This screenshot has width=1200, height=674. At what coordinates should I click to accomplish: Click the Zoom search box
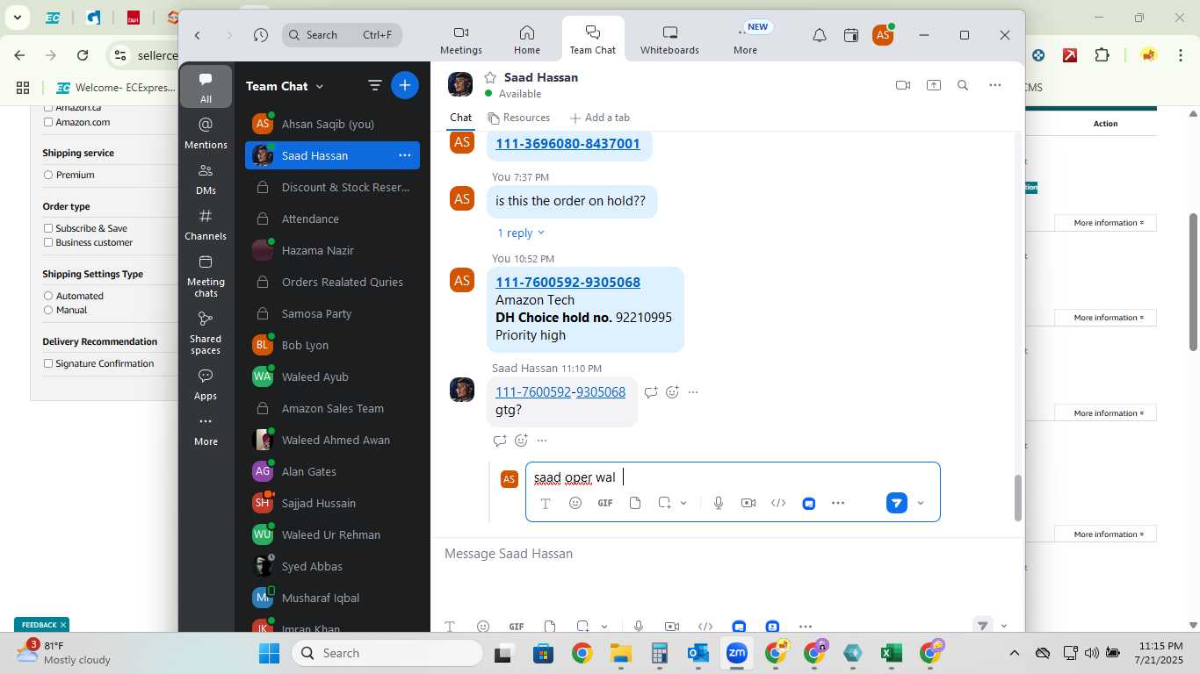343,35
